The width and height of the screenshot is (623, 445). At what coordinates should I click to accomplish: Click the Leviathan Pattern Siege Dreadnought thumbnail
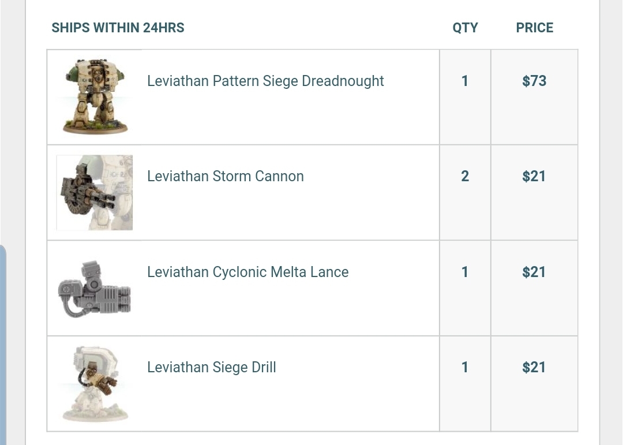(x=95, y=97)
